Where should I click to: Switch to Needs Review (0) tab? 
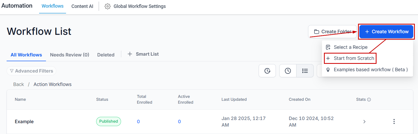pos(69,55)
